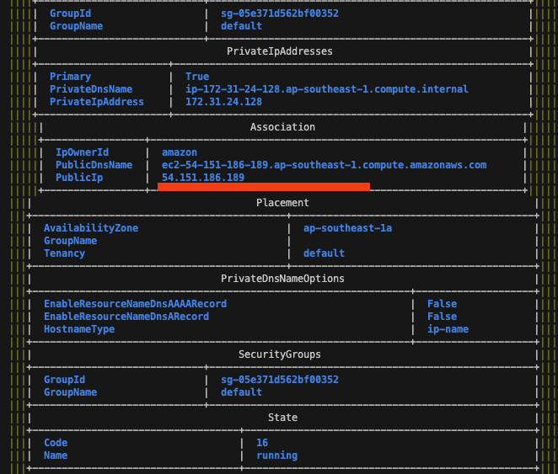558x474 pixels.
Task: Click the State section header
Action: click(282, 418)
